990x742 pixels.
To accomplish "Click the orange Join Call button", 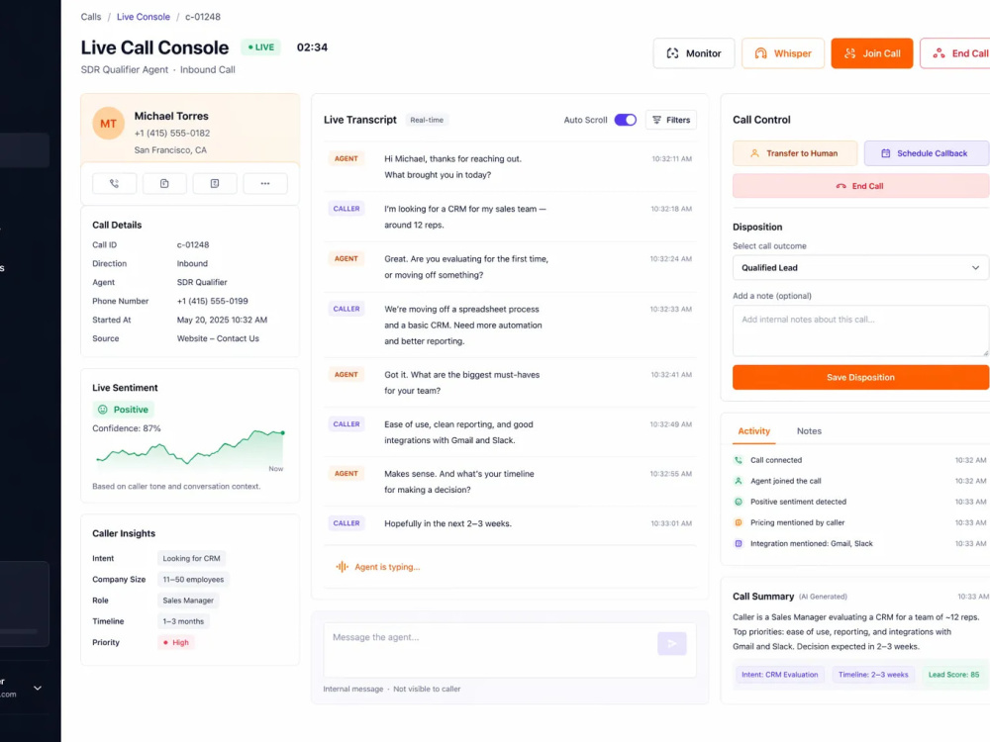I will pos(872,53).
